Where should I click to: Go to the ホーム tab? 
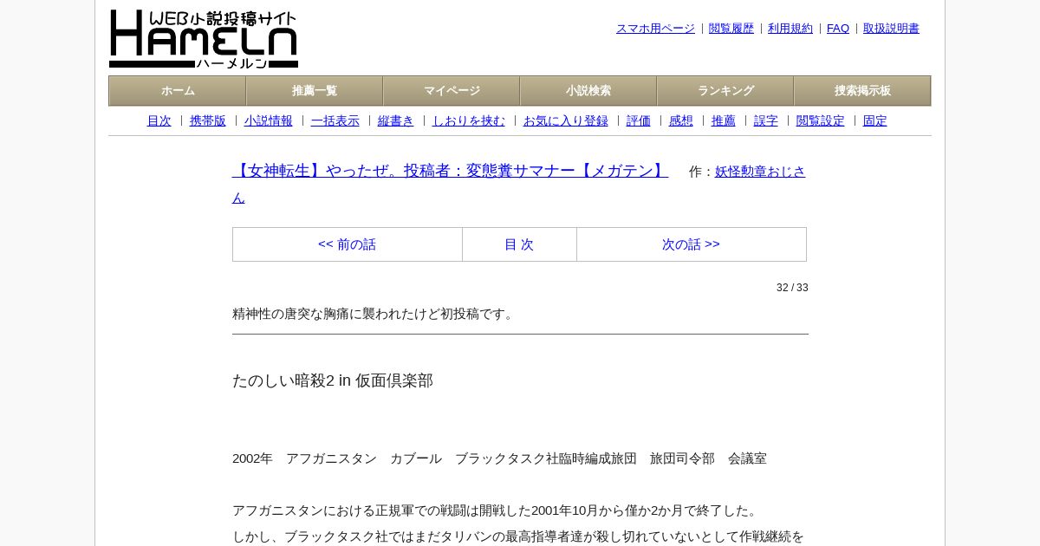click(x=178, y=91)
